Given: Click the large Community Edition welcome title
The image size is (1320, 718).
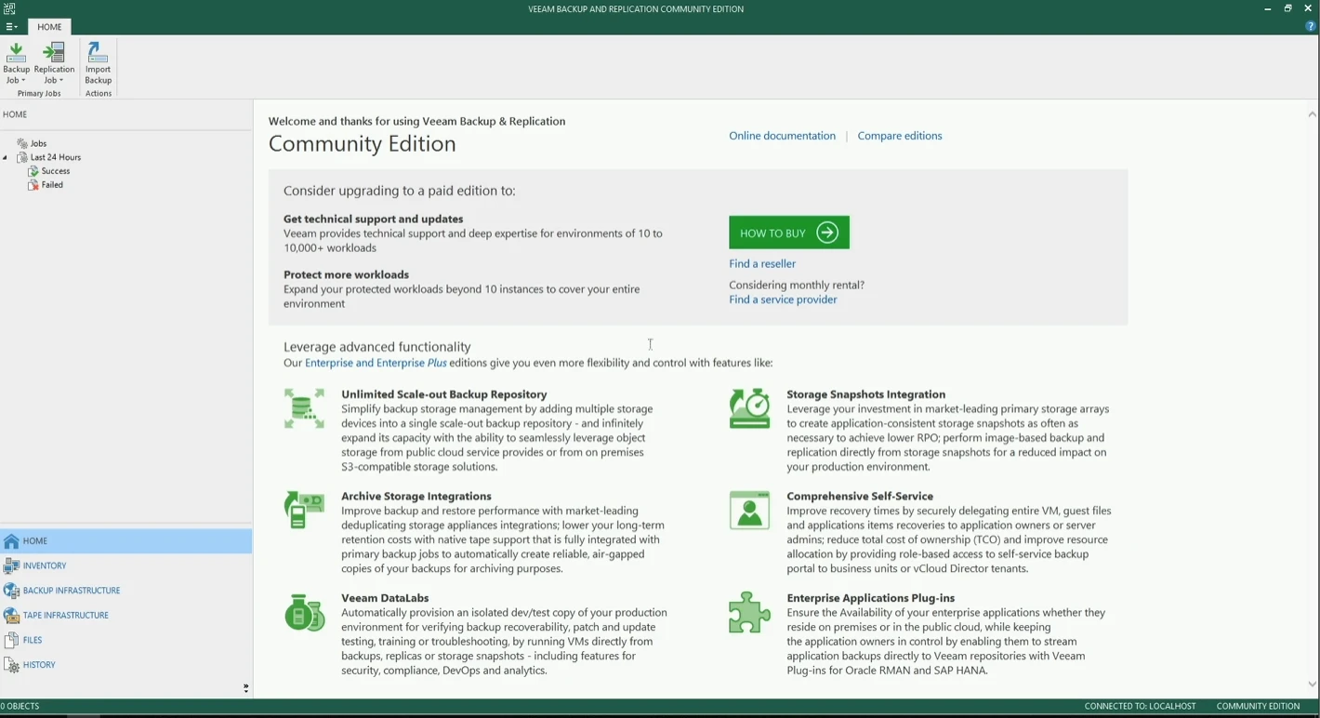Looking at the screenshot, I should click(363, 144).
